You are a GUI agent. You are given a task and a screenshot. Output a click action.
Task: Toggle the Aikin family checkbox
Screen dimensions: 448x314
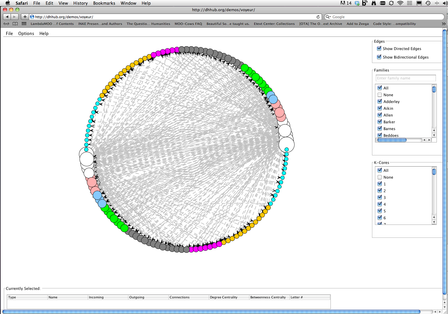[x=380, y=108]
